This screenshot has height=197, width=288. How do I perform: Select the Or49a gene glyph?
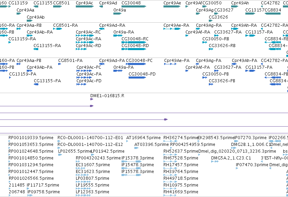pos(117,14)
